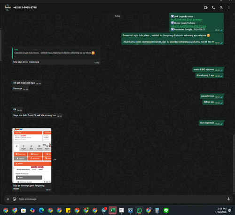Open Microsoft Edge from the taskbar
Viewport: 235px width, 215px height.
pyautogui.click(x=41, y=210)
